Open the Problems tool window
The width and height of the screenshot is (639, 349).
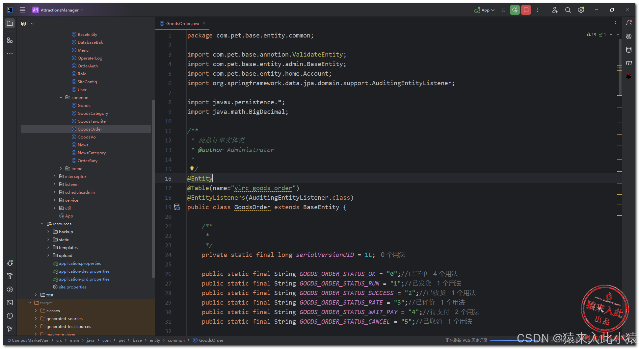pos(10,316)
